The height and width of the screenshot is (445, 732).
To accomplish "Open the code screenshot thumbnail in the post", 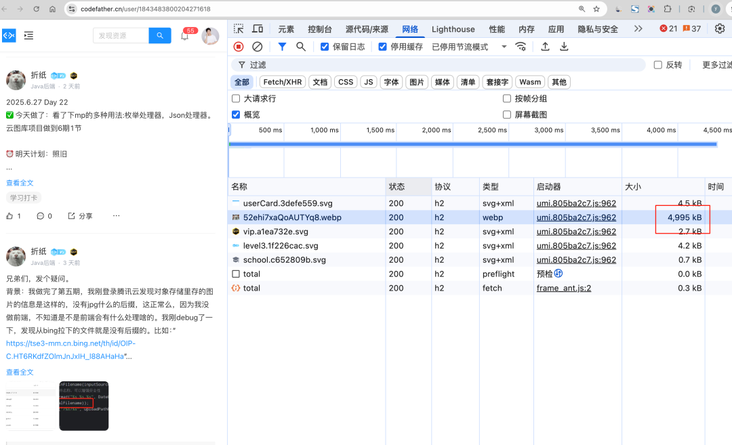I will (x=83, y=405).
